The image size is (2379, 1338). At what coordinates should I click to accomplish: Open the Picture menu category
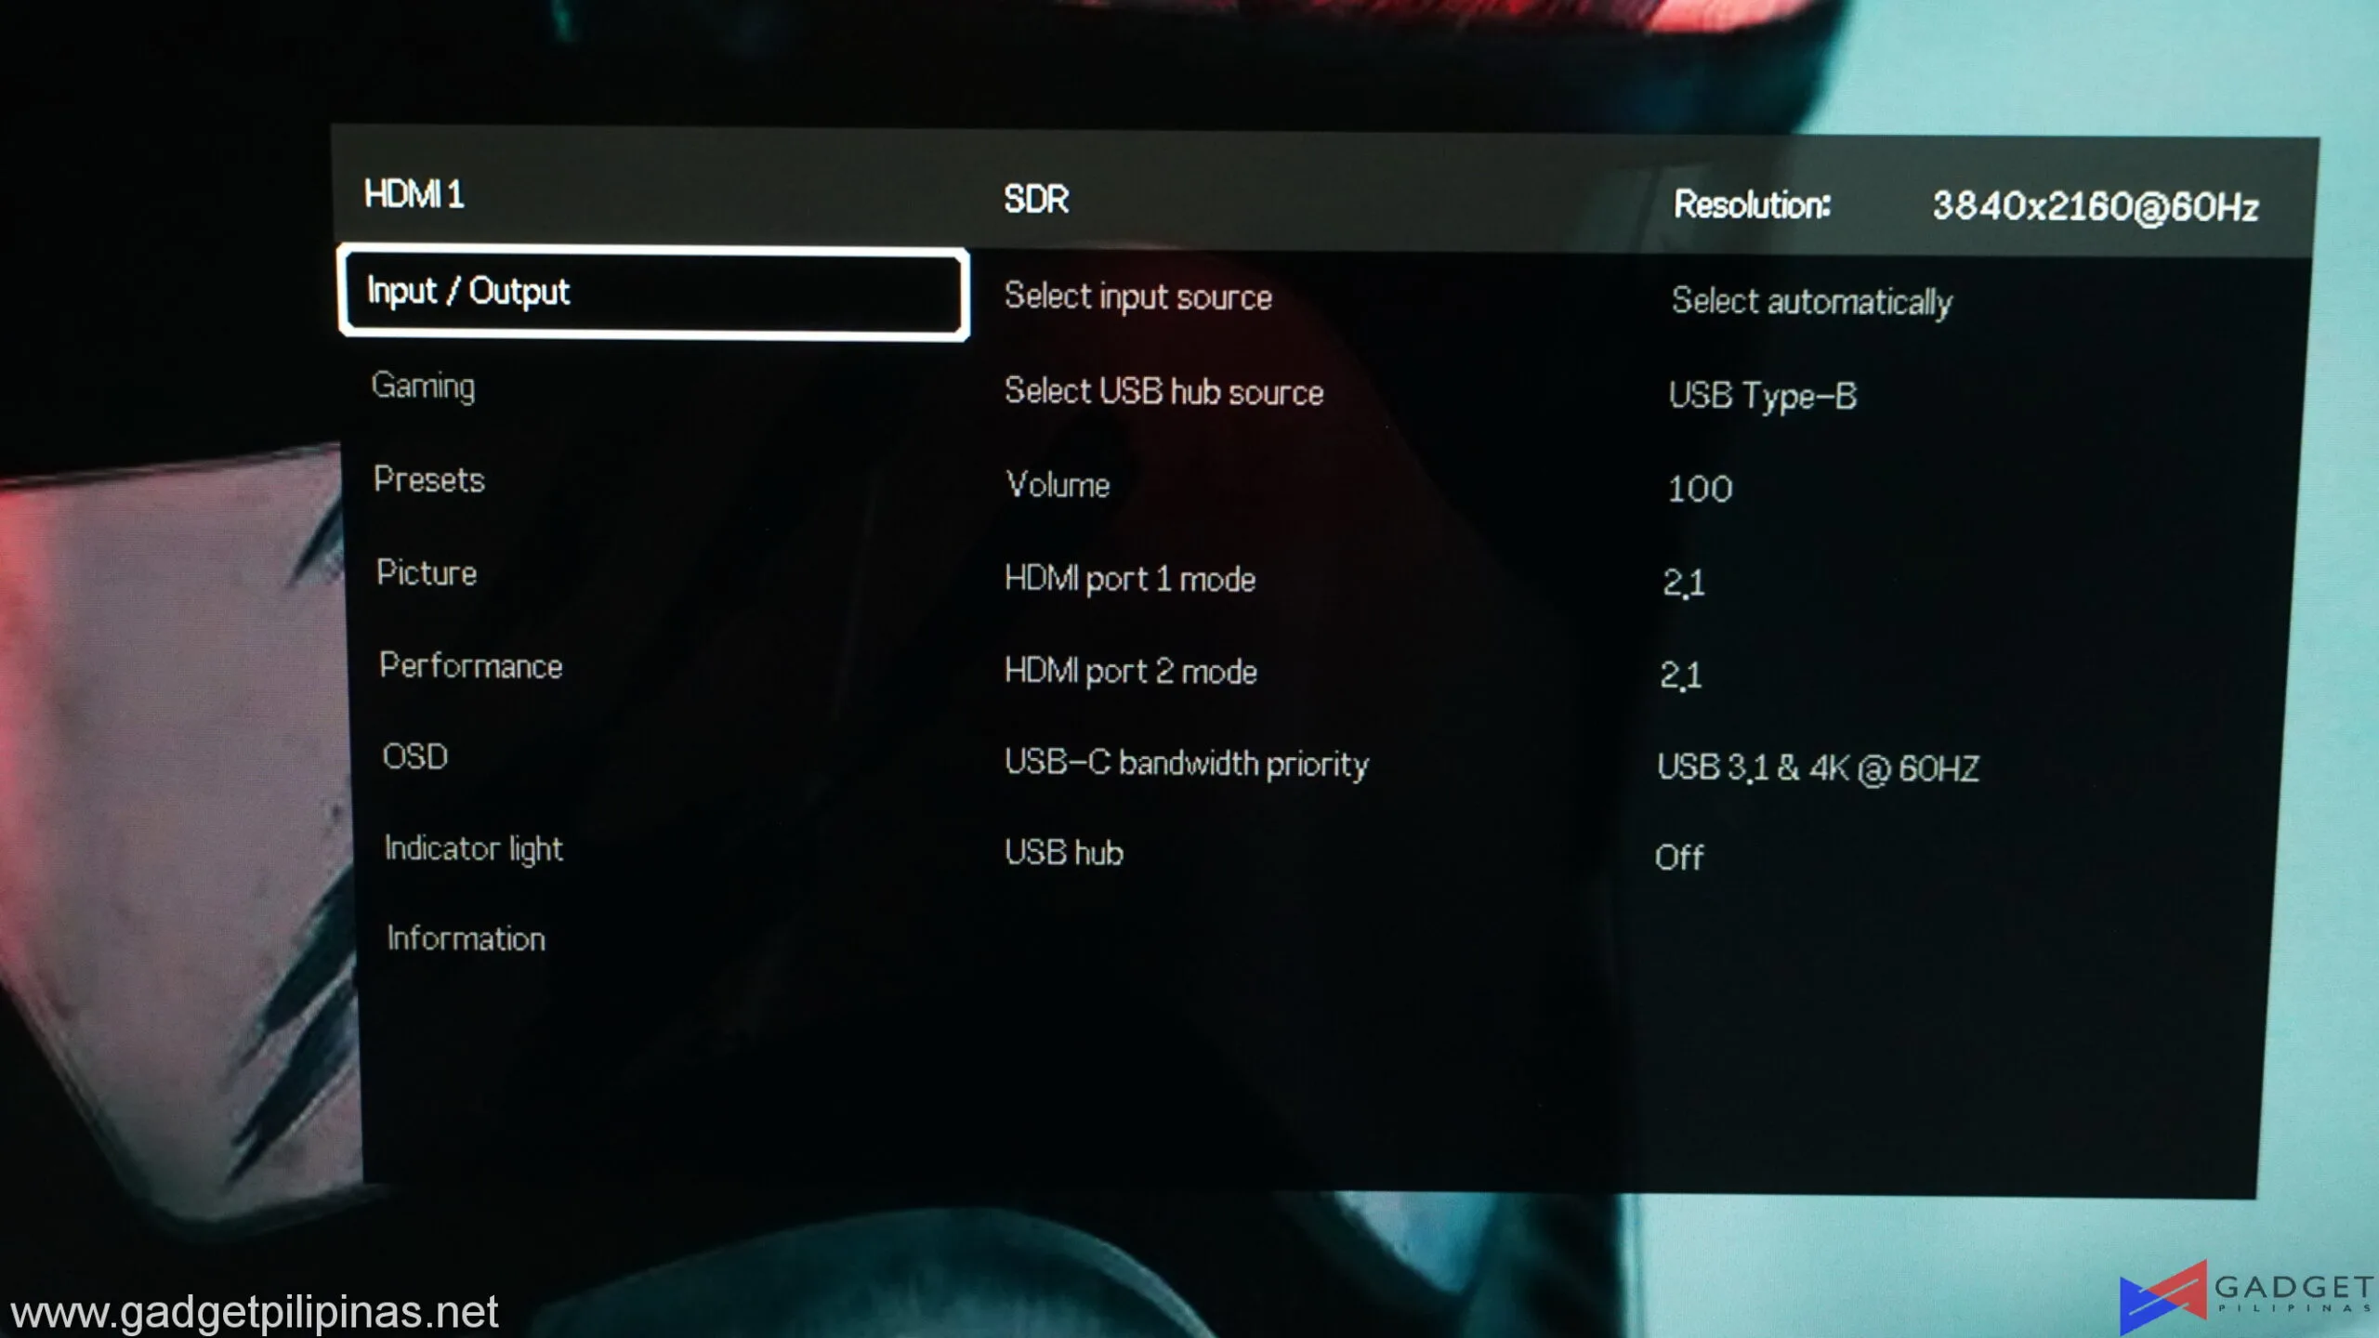(x=427, y=572)
